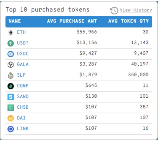Select the $13,156 purchase amount
Image resolution: width=158 pixels, height=141 pixels.
coord(87,42)
